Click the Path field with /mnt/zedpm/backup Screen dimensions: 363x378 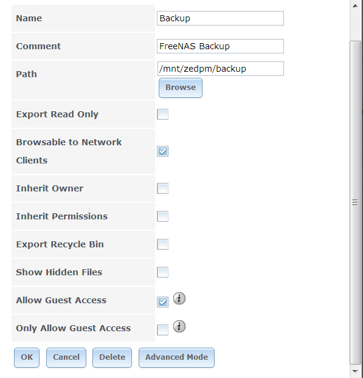pyautogui.click(x=220, y=69)
